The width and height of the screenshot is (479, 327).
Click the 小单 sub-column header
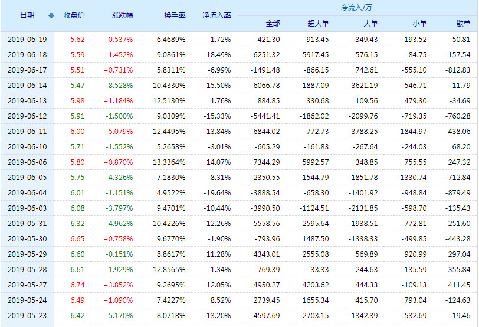[419, 23]
